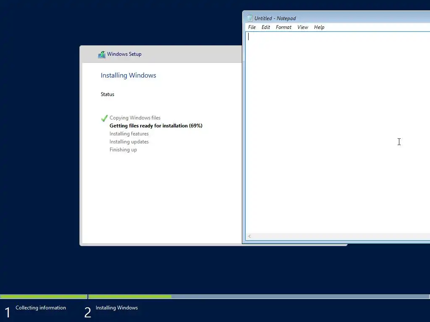Click the large step number 2
Viewport: 430px width, 322px height.
[x=87, y=312]
